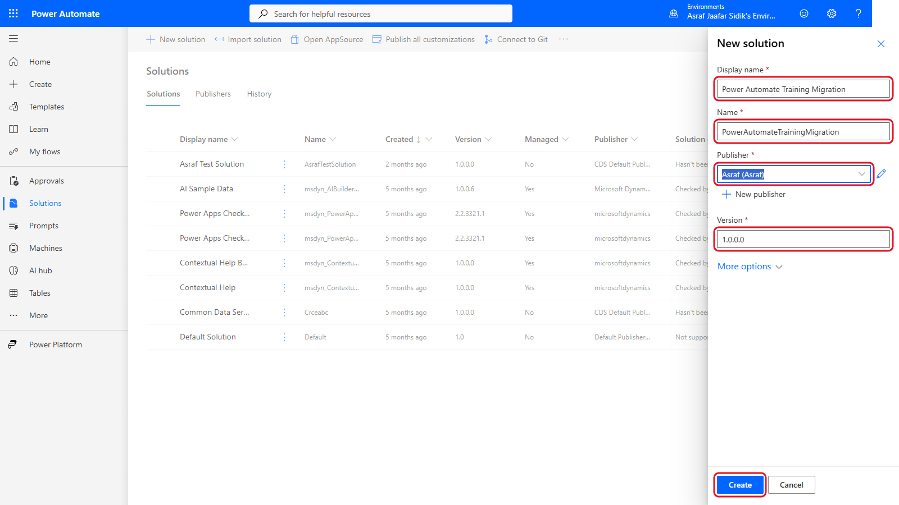The width and height of the screenshot is (899, 505).
Task: Click New publisher
Action: (x=753, y=194)
